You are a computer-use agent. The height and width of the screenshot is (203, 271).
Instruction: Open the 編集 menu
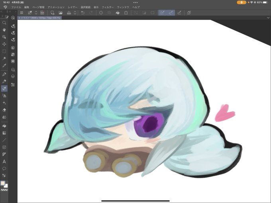tap(27, 7)
